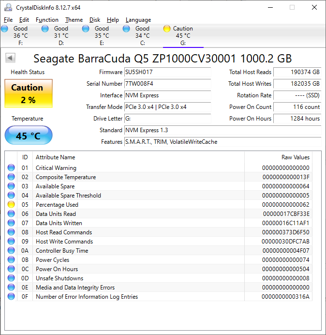
Task: Click Total Host Writes value 182035 GB
Action: [x=297, y=84]
